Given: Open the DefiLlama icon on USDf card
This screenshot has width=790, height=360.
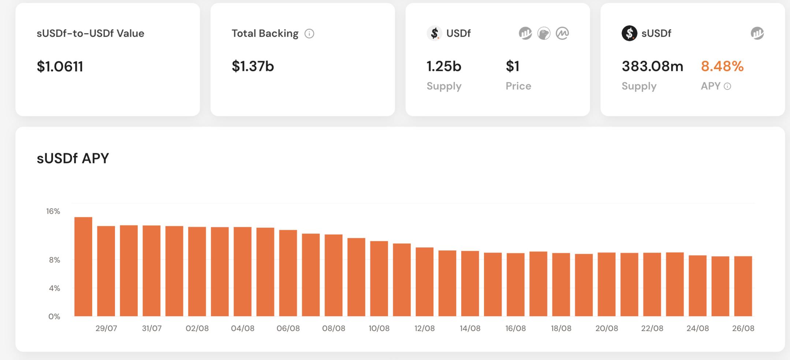Looking at the screenshot, I should [x=525, y=34].
